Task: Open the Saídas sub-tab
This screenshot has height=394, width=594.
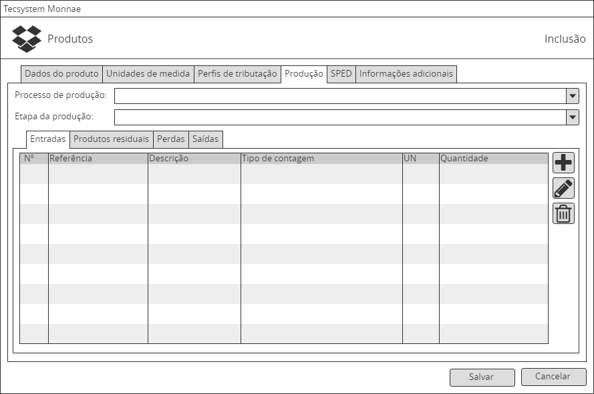Action: pos(205,139)
